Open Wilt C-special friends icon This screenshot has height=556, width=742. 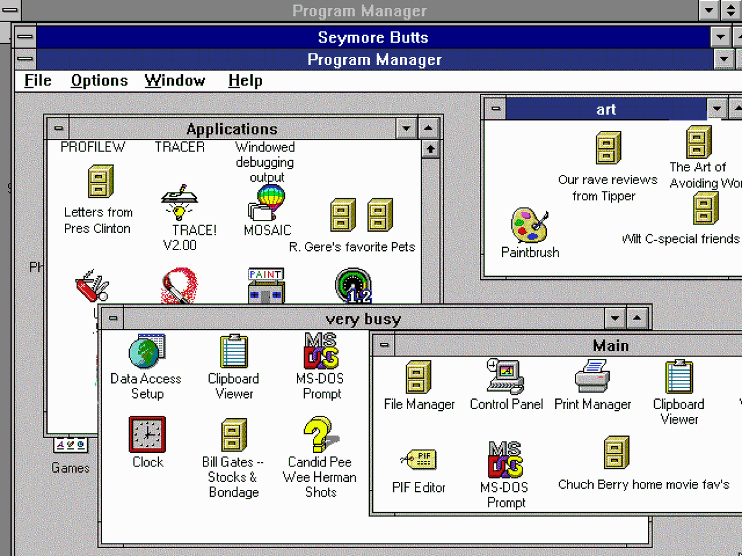click(x=706, y=208)
